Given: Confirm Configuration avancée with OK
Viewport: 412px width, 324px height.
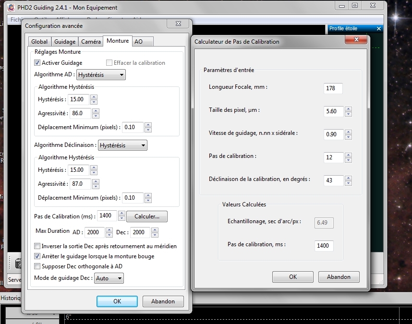Looking at the screenshot, I should (117, 301).
